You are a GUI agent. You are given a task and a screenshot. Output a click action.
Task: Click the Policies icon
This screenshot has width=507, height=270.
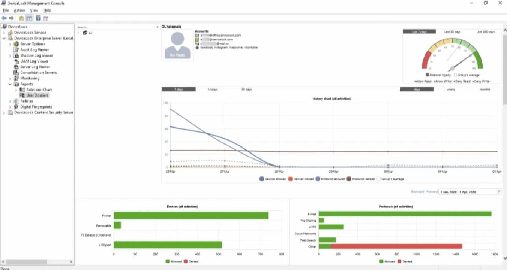16,101
